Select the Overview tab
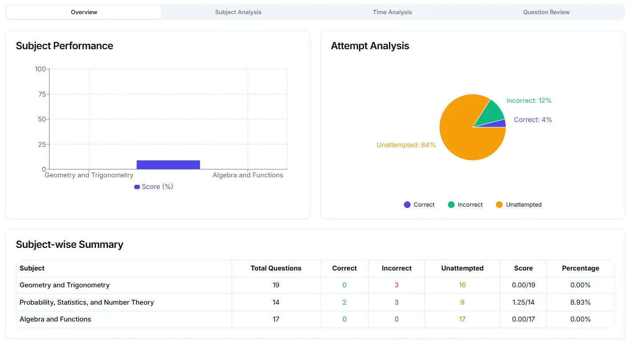This screenshot has height=345, width=631. point(84,12)
